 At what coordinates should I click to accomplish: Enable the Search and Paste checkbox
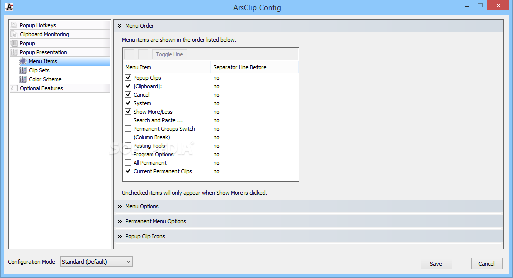click(128, 120)
